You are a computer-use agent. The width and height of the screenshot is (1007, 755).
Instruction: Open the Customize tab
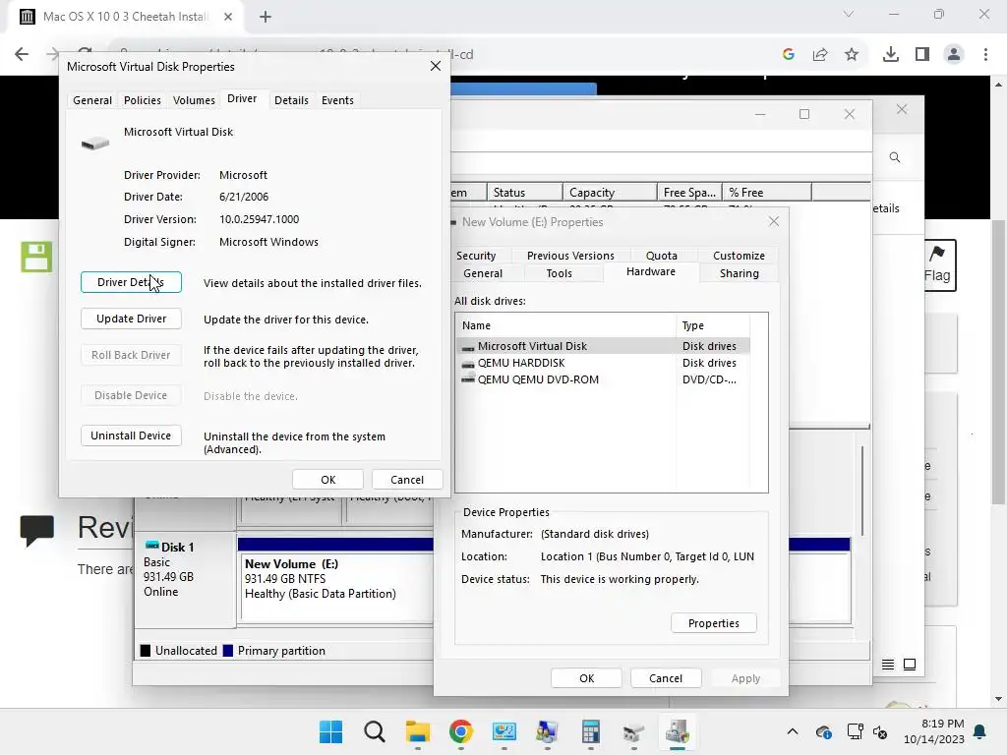739,256
